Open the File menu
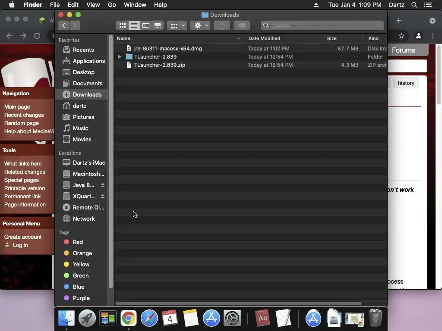This screenshot has width=442, height=331. click(x=55, y=5)
